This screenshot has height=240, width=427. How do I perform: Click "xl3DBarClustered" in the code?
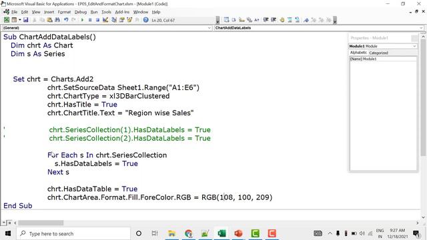139,96
